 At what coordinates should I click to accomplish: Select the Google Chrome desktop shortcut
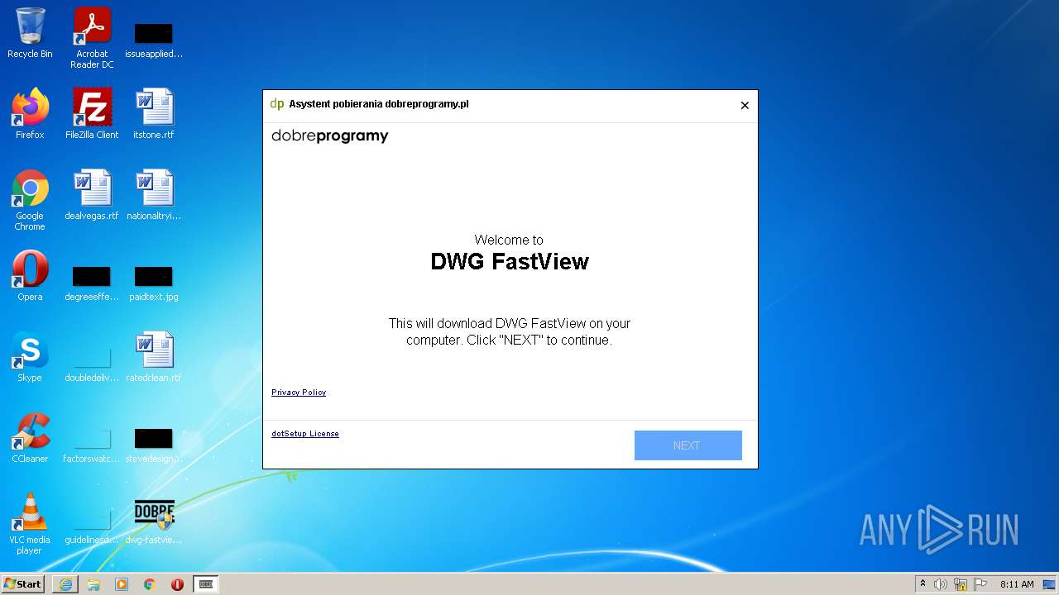30,200
